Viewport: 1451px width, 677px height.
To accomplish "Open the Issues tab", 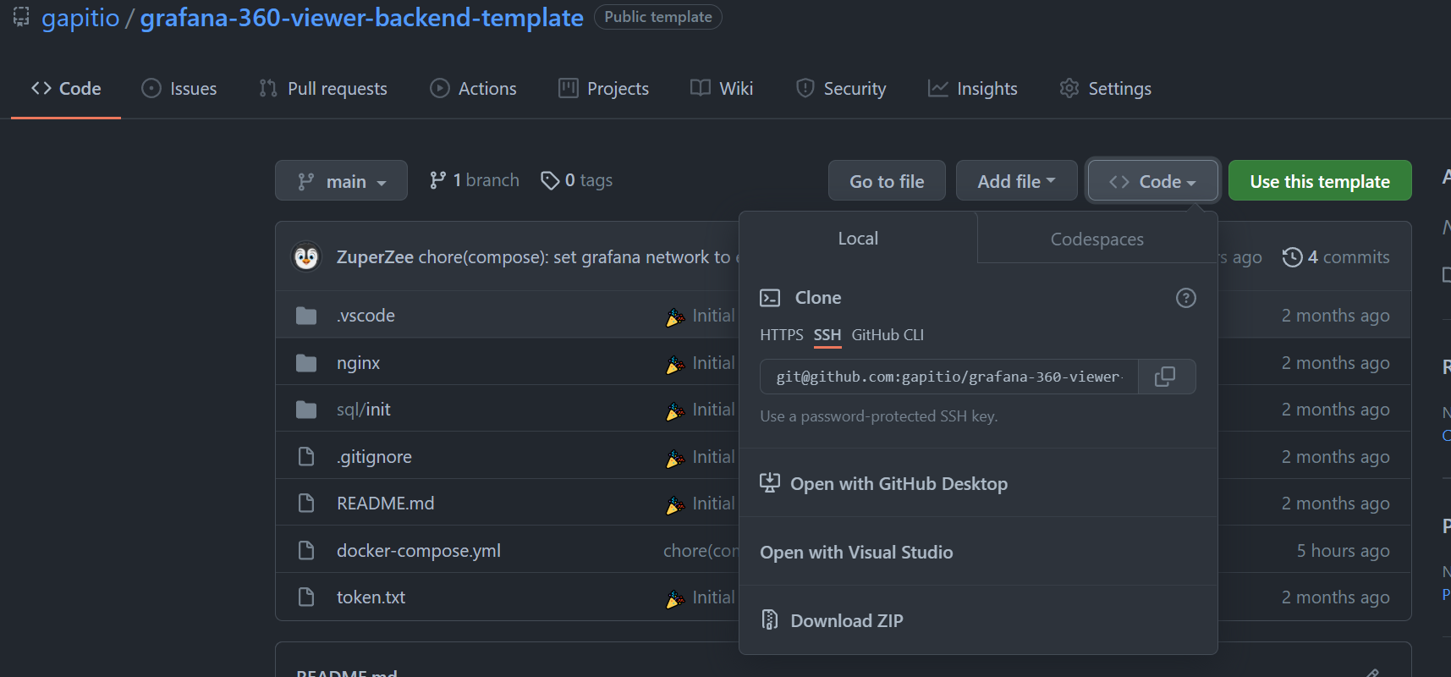I will pyautogui.click(x=179, y=88).
